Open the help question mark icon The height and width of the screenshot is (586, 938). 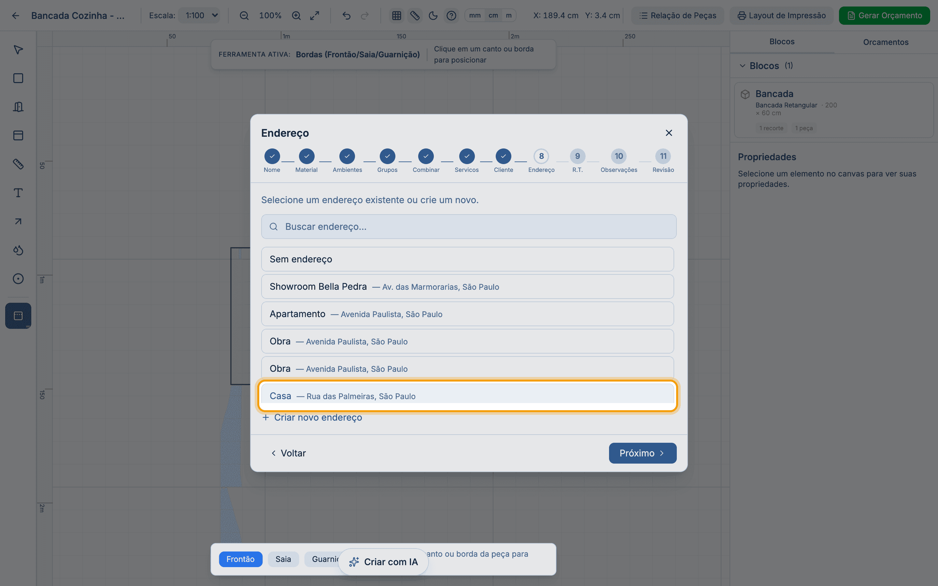[451, 16]
